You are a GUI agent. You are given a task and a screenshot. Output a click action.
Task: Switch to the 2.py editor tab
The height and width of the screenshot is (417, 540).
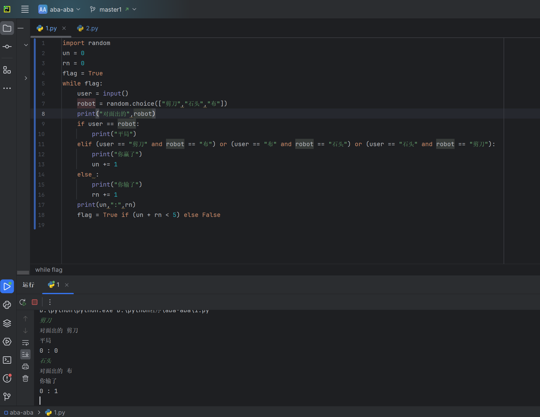(88, 28)
